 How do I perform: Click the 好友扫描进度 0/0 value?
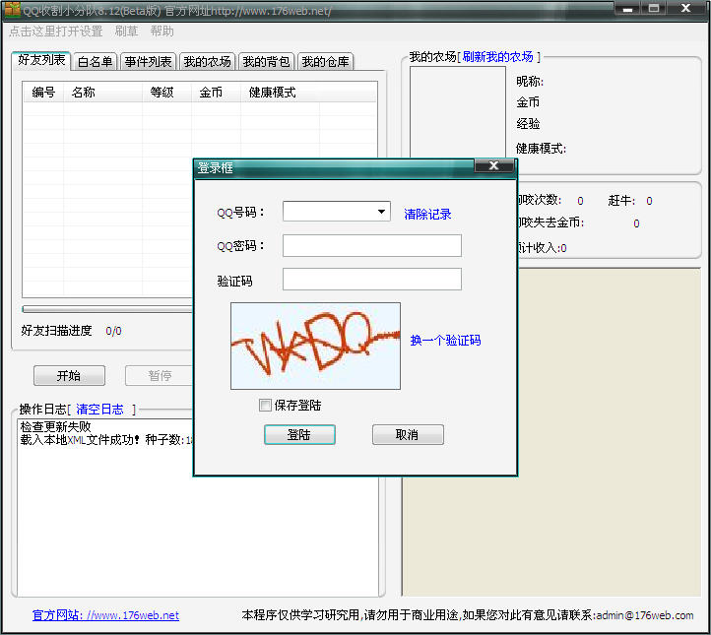tap(113, 332)
